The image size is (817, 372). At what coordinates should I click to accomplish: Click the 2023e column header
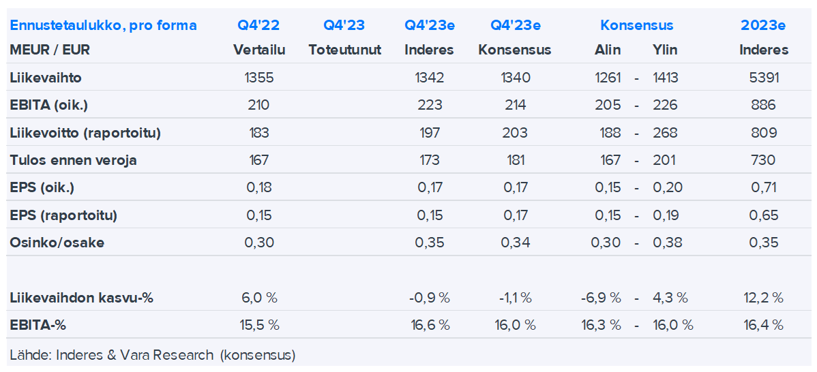pos(763,26)
